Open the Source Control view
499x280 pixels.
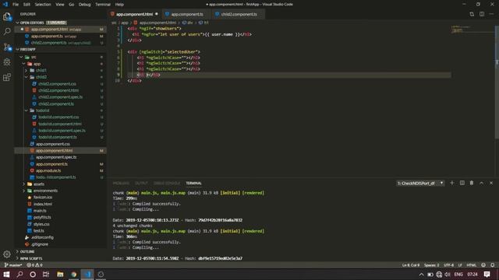pyautogui.click(x=7, y=47)
